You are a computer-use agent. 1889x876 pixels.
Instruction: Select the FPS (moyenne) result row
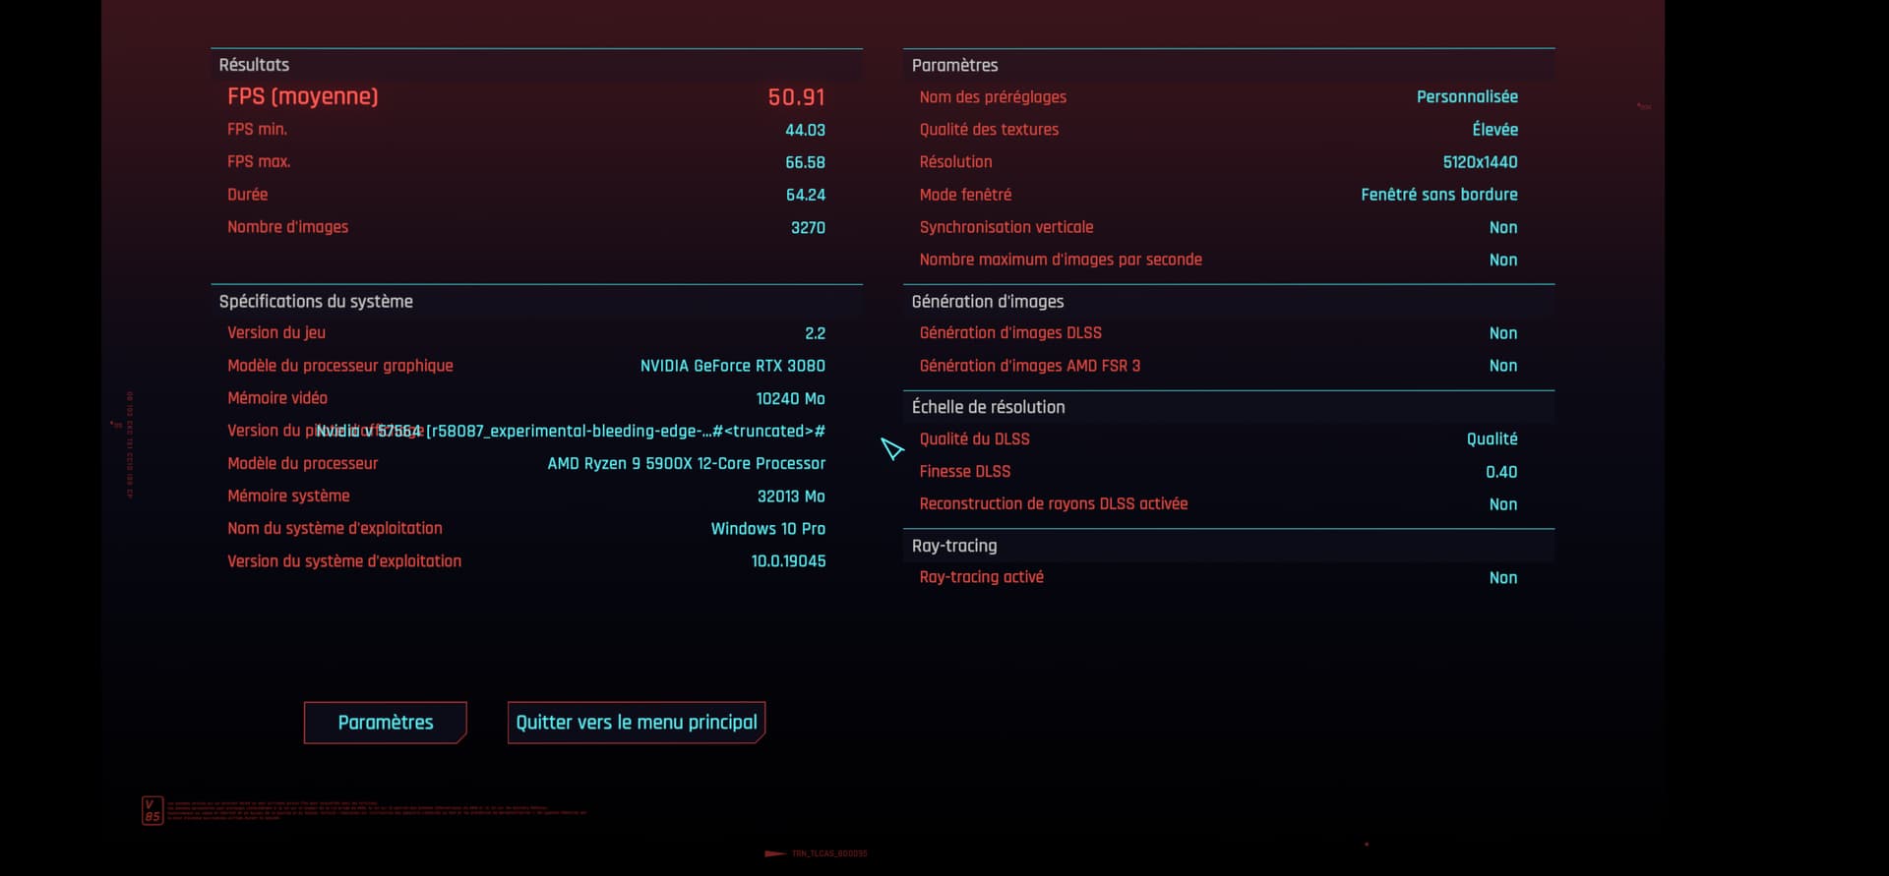coord(525,96)
